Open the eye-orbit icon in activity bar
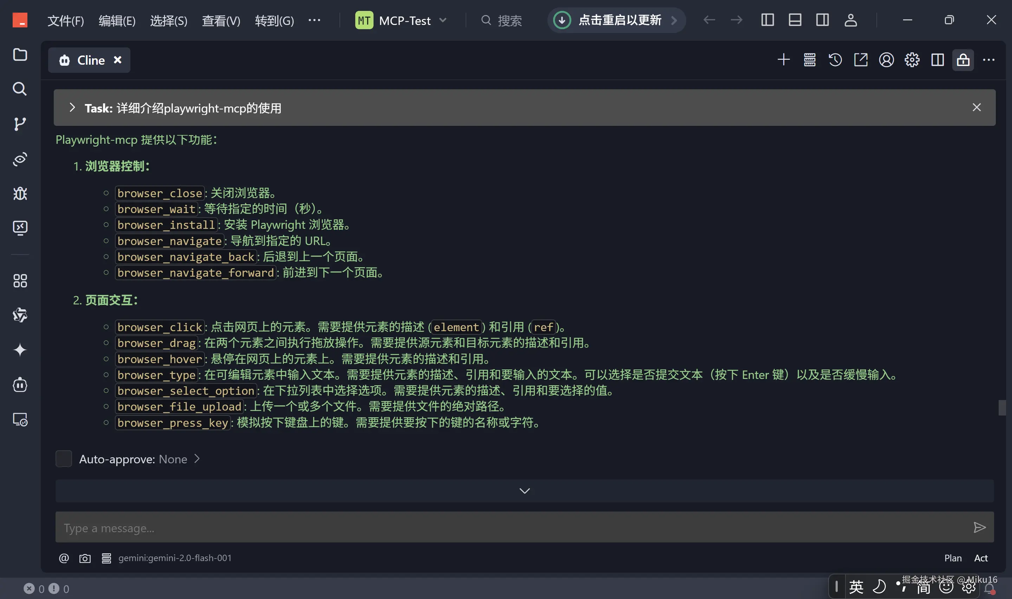Image resolution: width=1012 pixels, height=599 pixels. (x=20, y=159)
